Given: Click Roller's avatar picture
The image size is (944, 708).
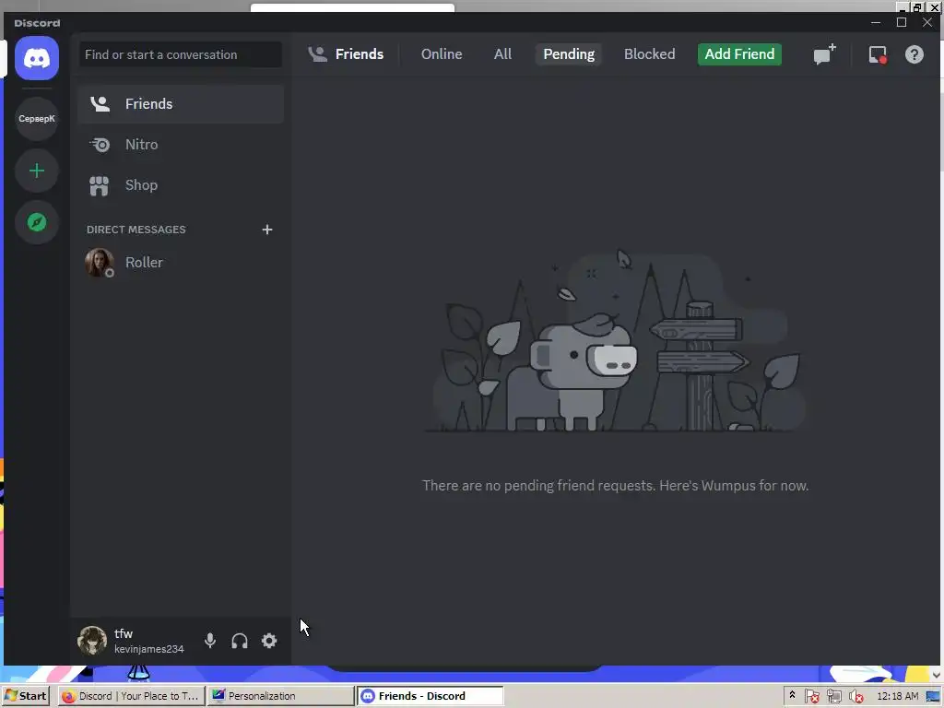Looking at the screenshot, I should pyautogui.click(x=100, y=263).
